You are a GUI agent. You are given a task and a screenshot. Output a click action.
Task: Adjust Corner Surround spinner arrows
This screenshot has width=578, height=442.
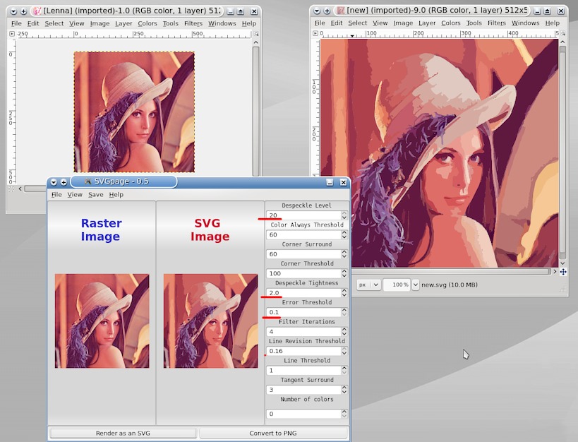point(344,254)
